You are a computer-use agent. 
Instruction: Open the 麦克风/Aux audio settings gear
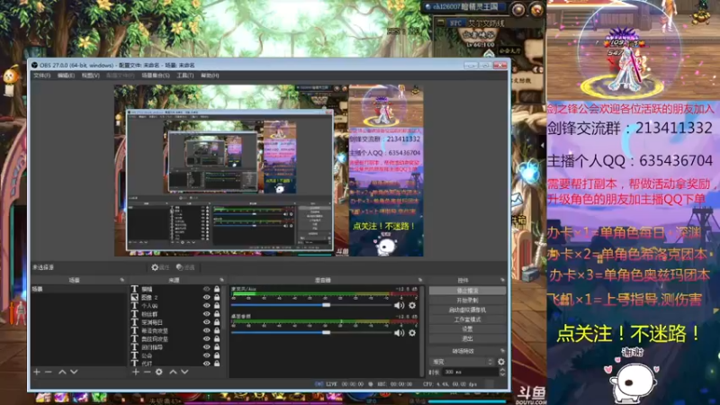pos(412,305)
